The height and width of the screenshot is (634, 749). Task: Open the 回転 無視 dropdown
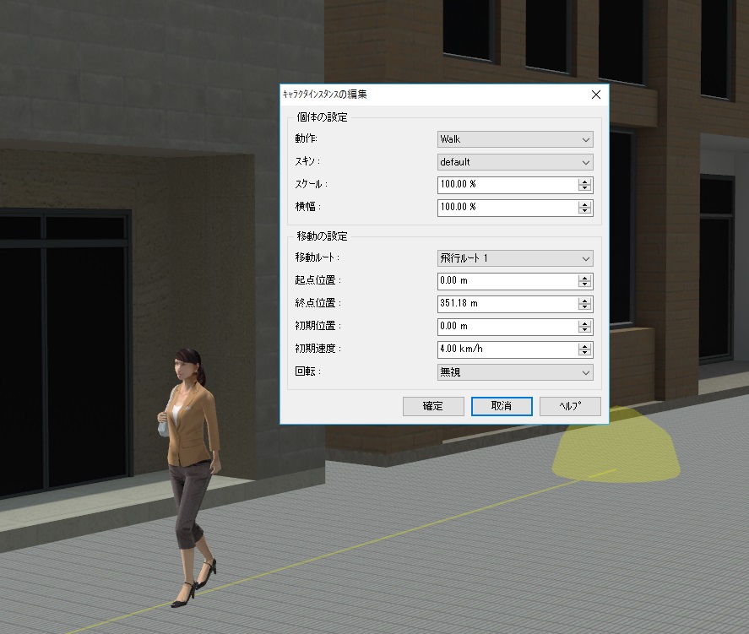coord(515,372)
